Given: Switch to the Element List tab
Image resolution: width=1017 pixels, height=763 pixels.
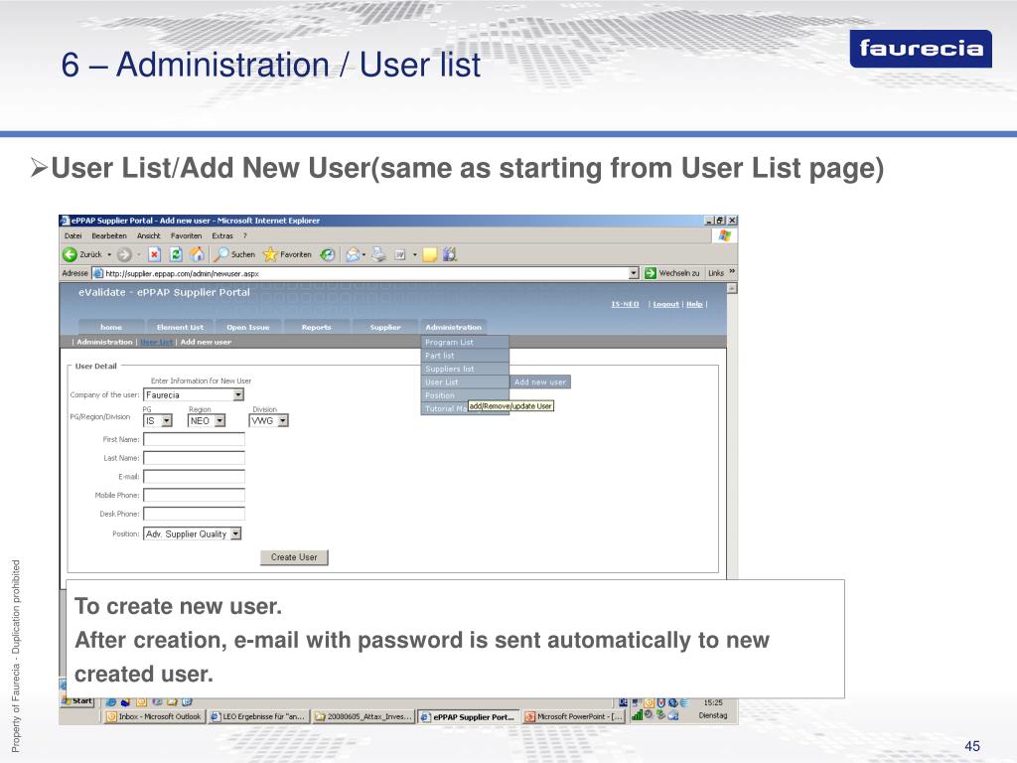Looking at the screenshot, I should 180,327.
